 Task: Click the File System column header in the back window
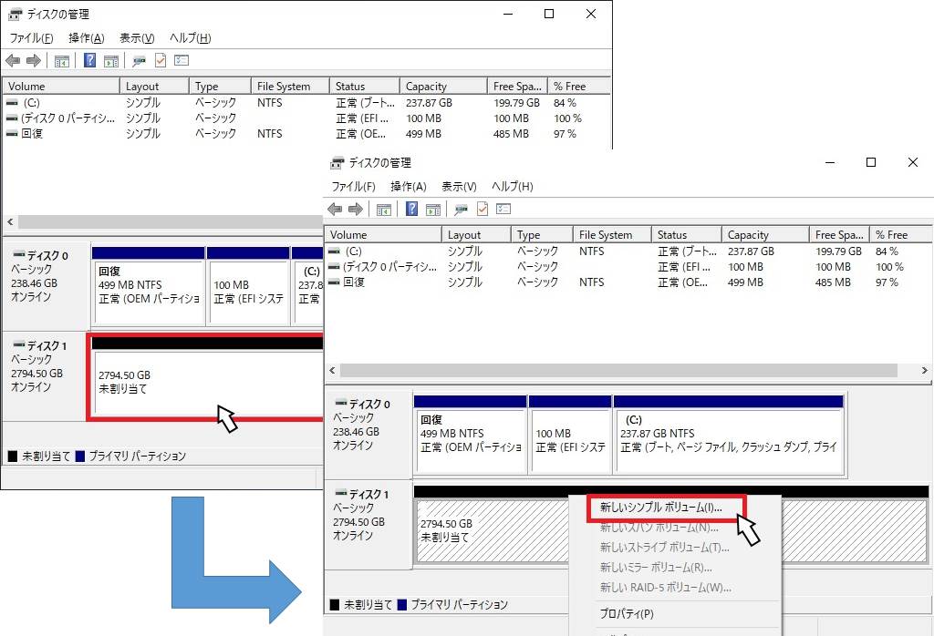(x=284, y=87)
